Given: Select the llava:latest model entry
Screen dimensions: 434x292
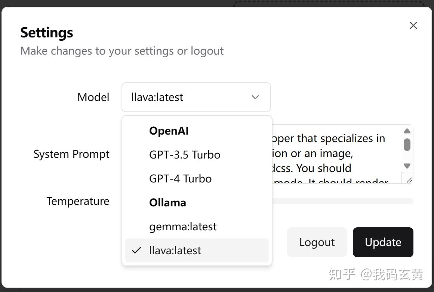Looking at the screenshot, I should tap(175, 250).
